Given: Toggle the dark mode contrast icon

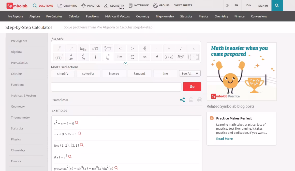Looking at the screenshot, I should tap(227, 5).
